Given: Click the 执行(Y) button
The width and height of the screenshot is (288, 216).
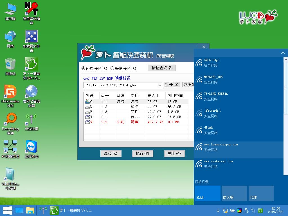Looking at the screenshot, I should [143, 154].
